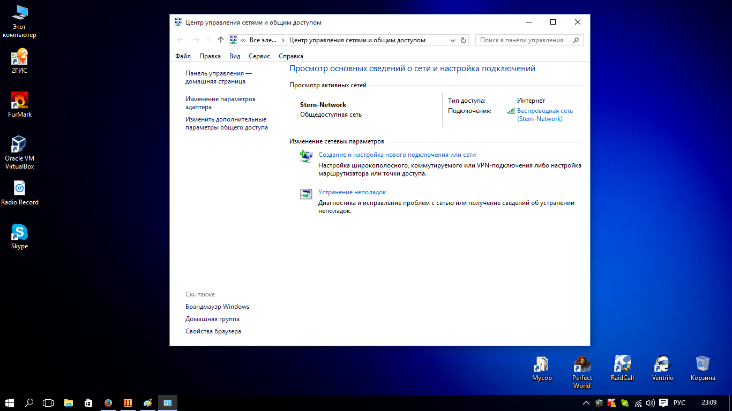Screen dimensions: 732x411
Task: Switch the РУС input language indicator
Action: click(679, 403)
